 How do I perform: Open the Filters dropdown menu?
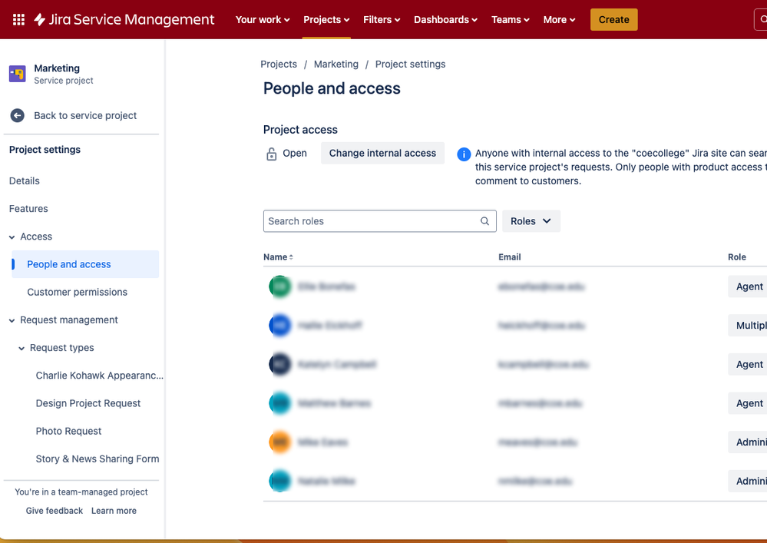[x=382, y=19]
